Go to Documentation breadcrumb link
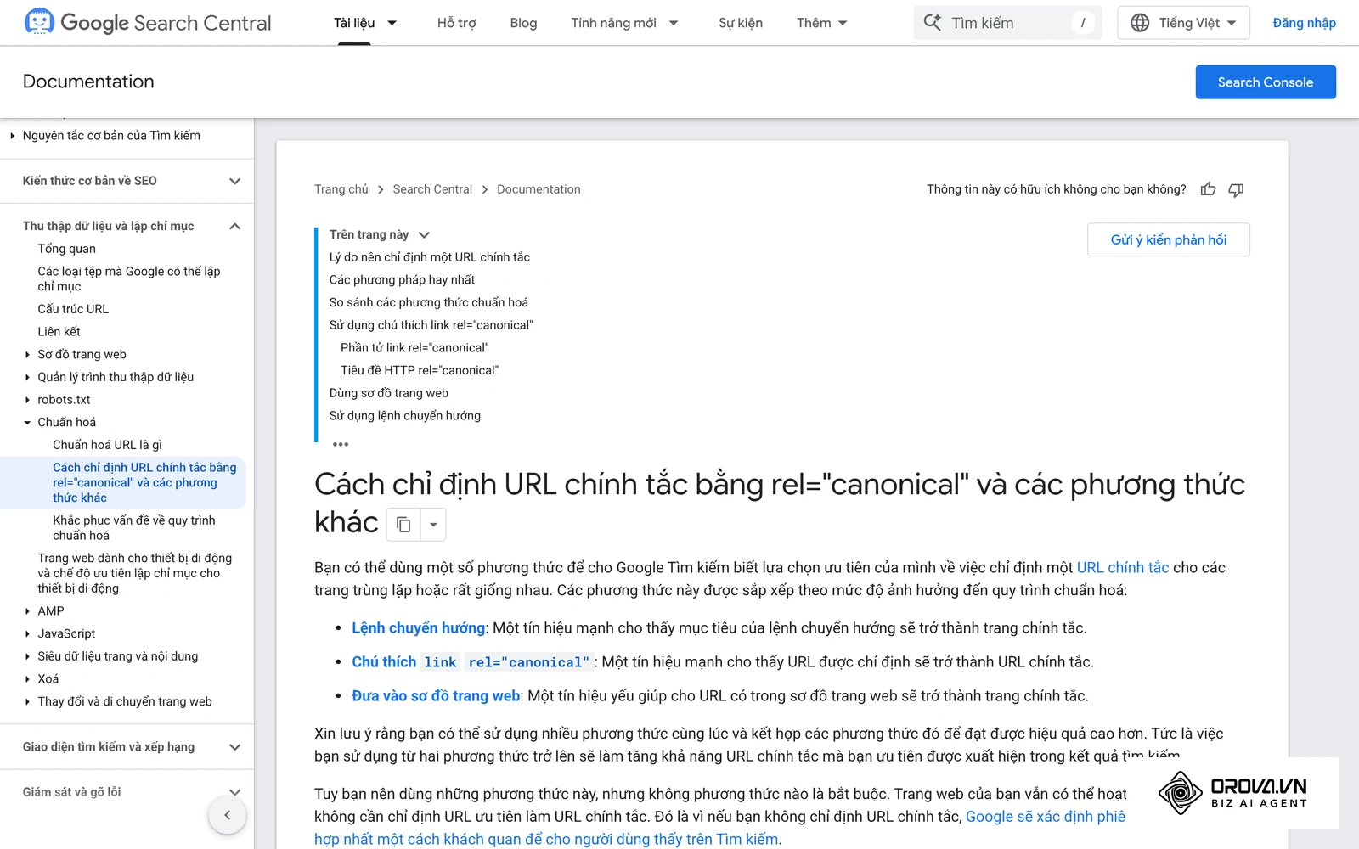 [539, 189]
